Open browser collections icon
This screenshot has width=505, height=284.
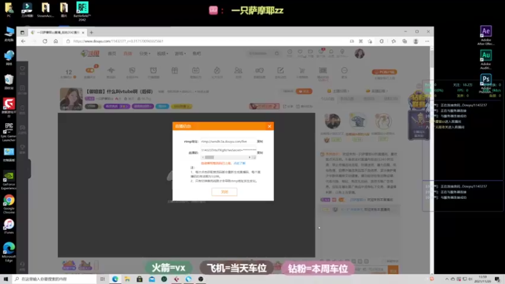tap(405, 41)
